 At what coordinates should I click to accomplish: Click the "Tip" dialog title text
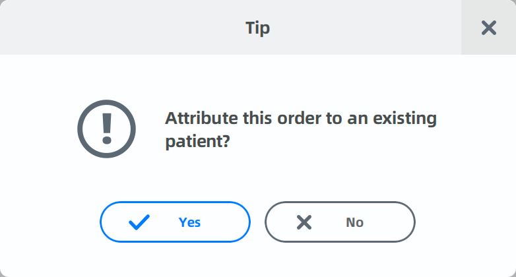point(258,28)
